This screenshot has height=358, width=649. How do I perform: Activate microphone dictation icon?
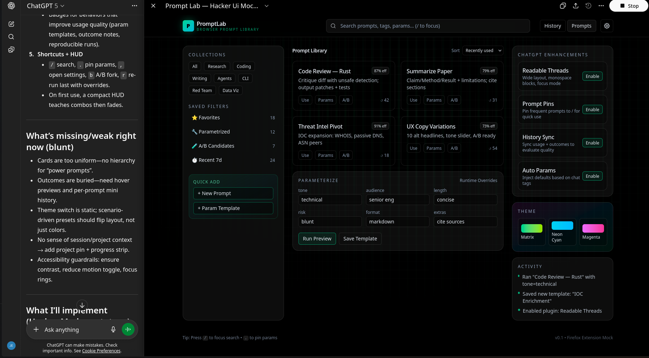tap(113, 329)
